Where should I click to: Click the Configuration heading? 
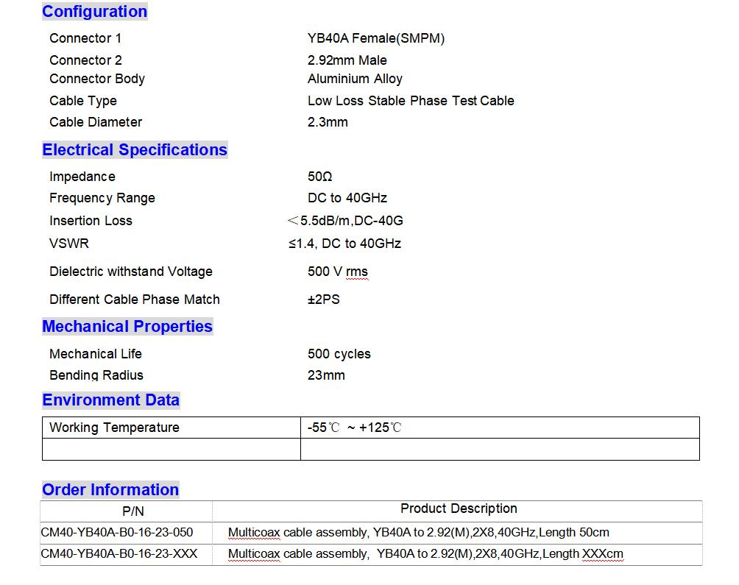click(95, 11)
